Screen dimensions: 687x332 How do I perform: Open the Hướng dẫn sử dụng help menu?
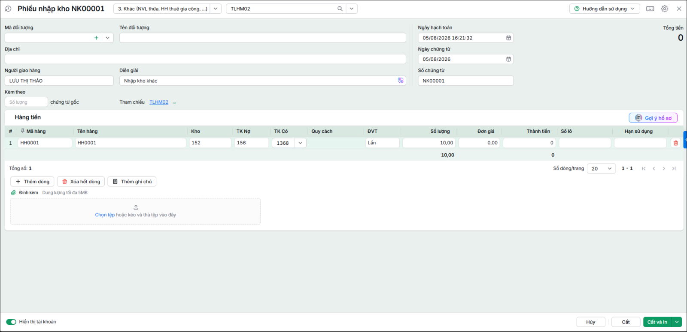pyautogui.click(x=605, y=9)
